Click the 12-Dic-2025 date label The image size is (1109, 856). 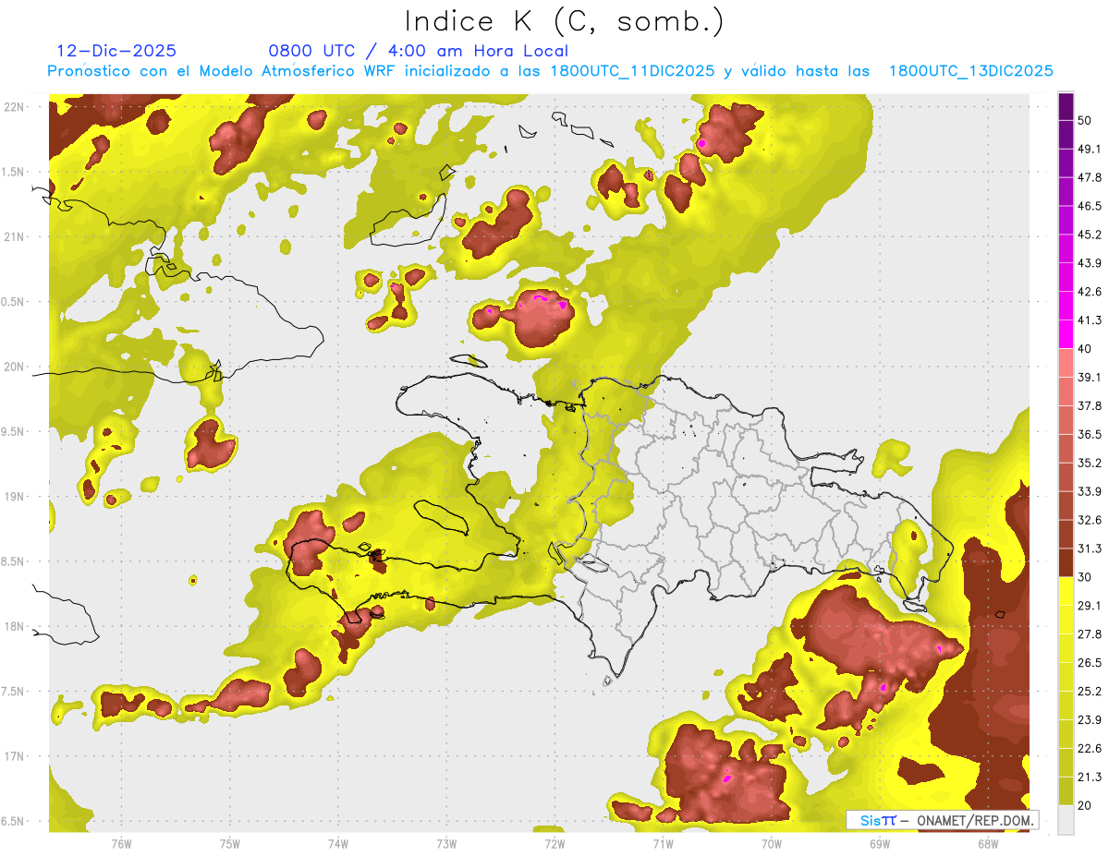116,51
